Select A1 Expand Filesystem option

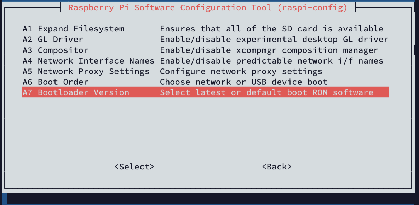[73, 29]
